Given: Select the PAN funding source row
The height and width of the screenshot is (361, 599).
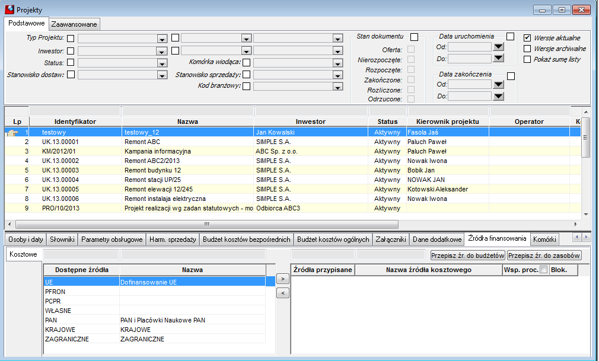Looking at the screenshot, I should click(155, 320).
